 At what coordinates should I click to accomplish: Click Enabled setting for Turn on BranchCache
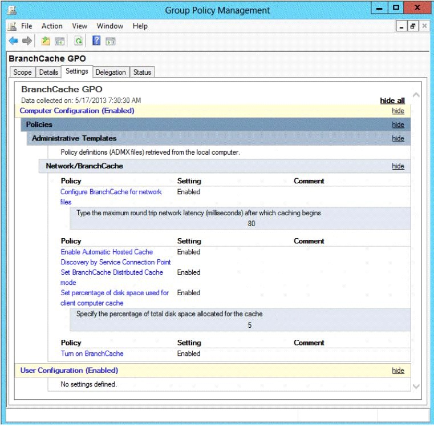(x=189, y=353)
